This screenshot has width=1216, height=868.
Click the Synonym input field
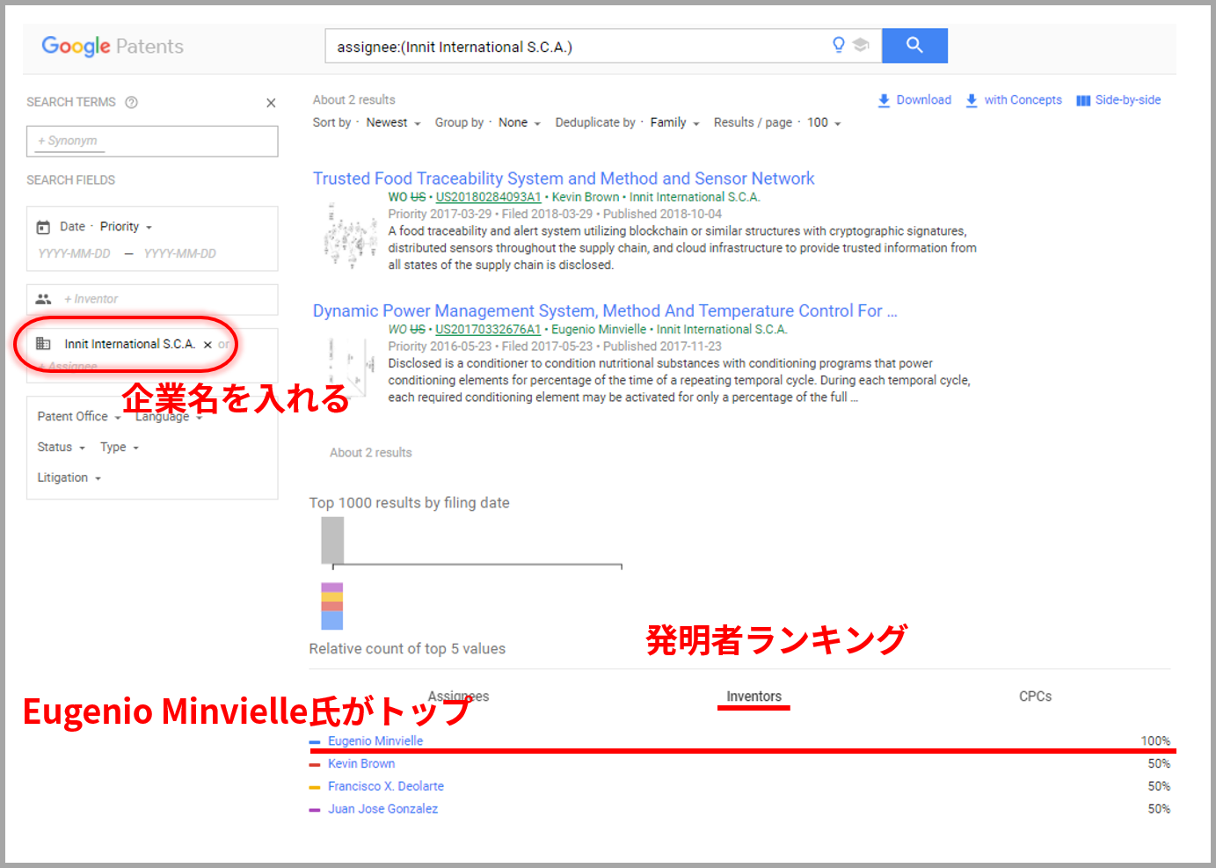(x=152, y=141)
